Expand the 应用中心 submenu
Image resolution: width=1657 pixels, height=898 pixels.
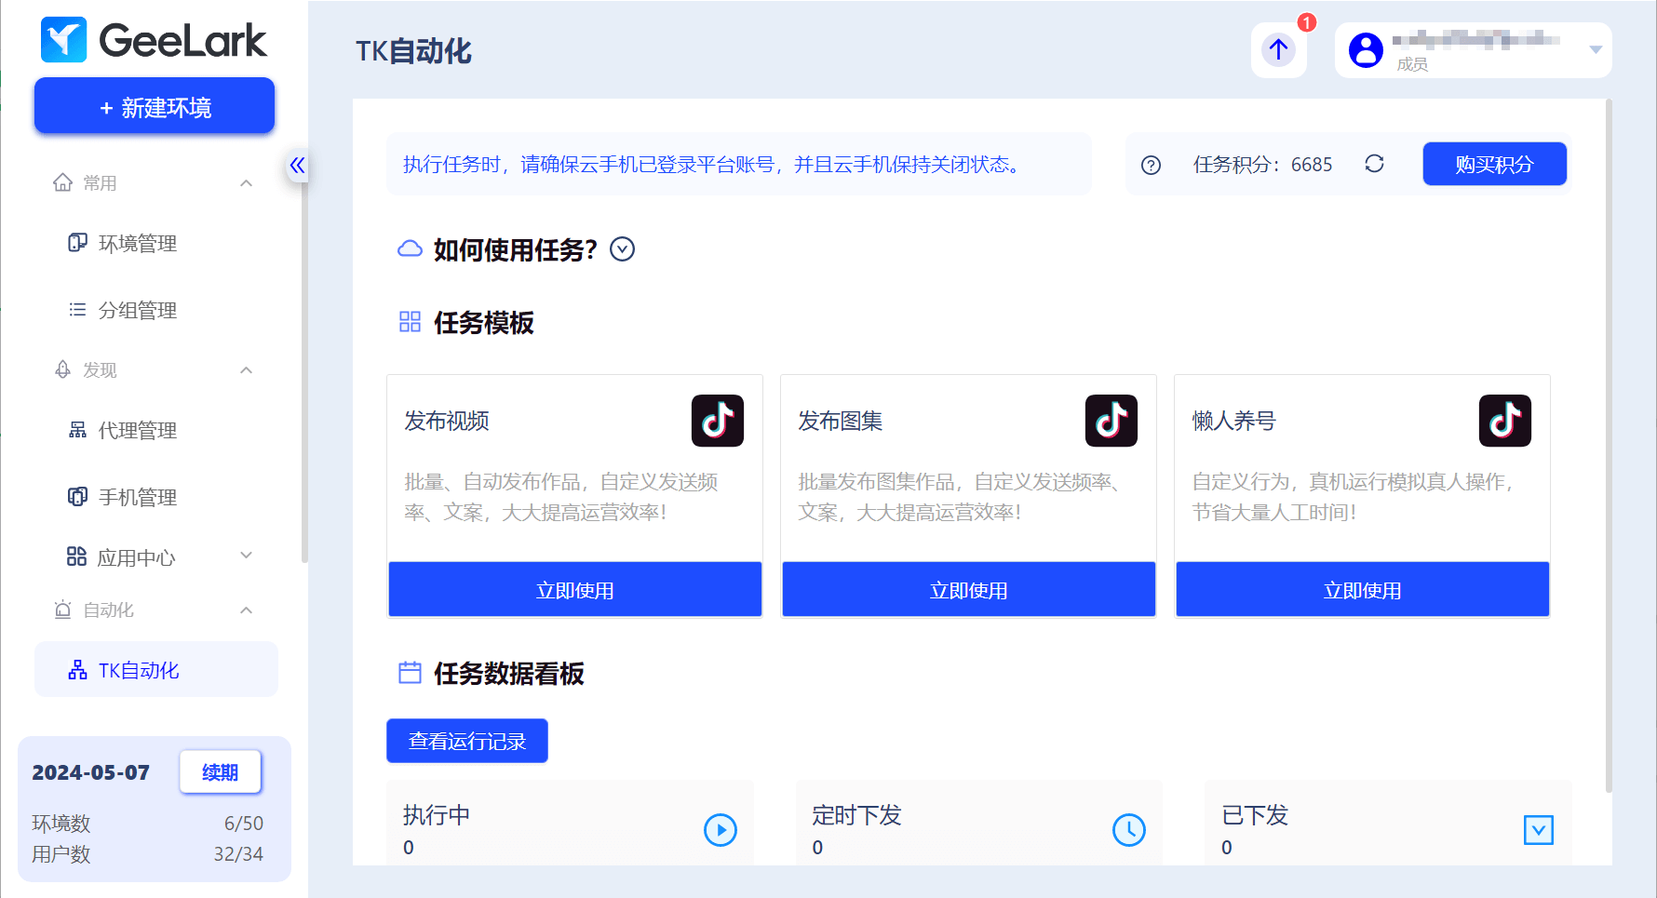click(x=247, y=556)
